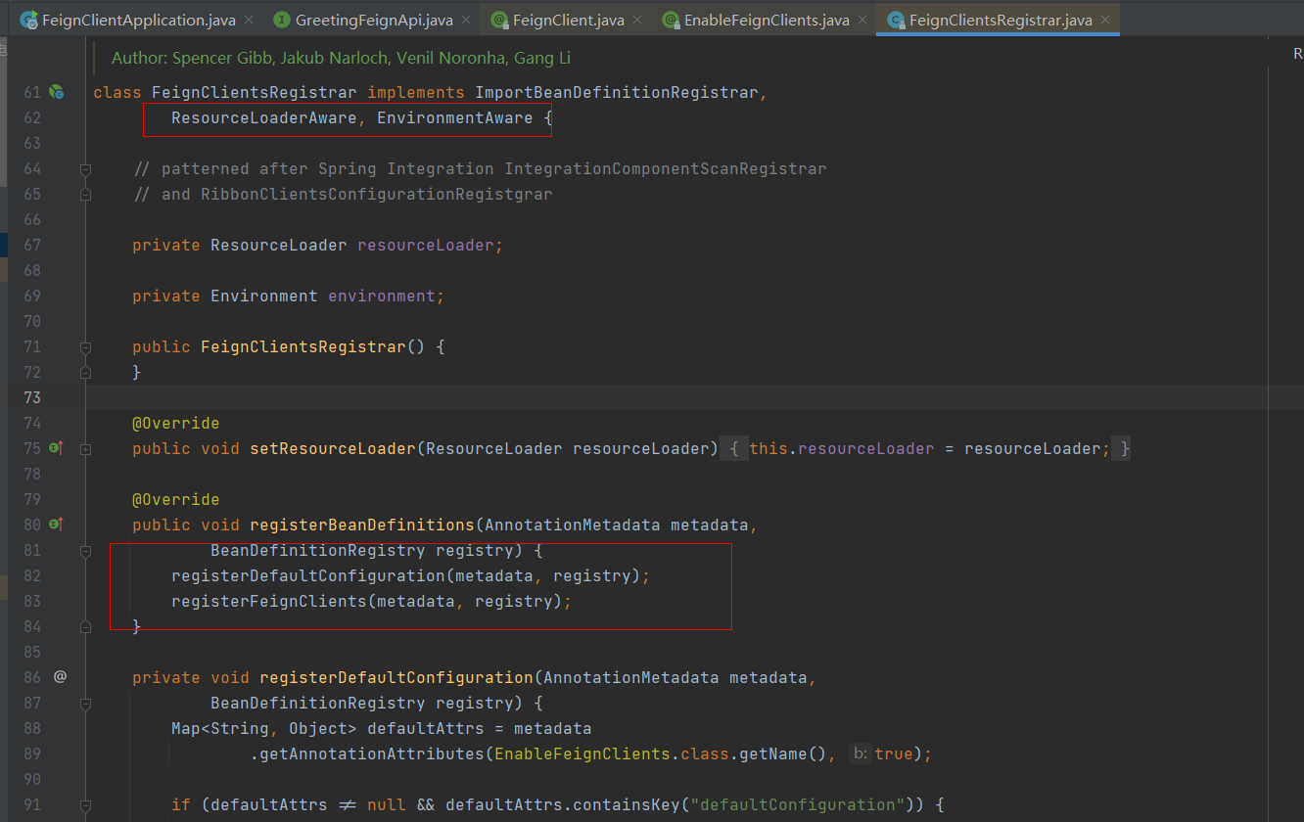The height and width of the screenshot is (822, 1304).
Task: Click the FeignClientsRegistrar() constructor name
Action: click(303, 346)
